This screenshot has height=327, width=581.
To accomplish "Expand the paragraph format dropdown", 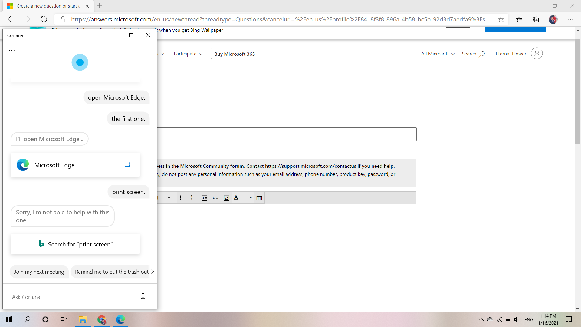I will (x=169, y=198).
